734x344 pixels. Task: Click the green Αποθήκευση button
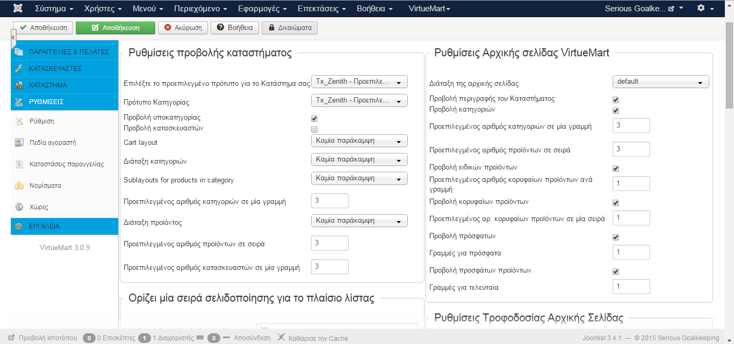pyautogui.click(x=116, y=28)
